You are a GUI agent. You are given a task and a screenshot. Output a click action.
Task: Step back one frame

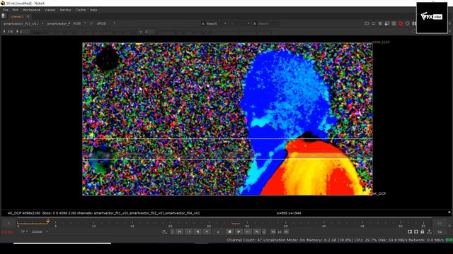pyautogui.click(x=207, y=232)
